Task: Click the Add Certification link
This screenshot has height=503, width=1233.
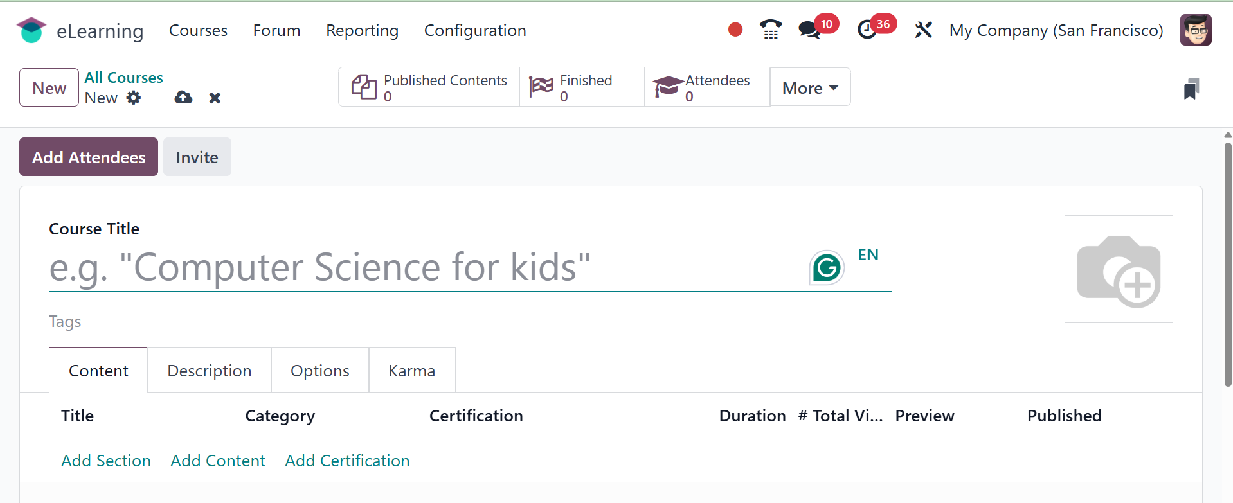Action: [x=347, y=461]
